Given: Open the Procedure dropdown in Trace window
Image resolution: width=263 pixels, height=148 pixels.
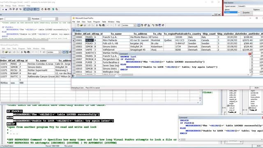Looking at the screenshot, I should coord(57,19).
